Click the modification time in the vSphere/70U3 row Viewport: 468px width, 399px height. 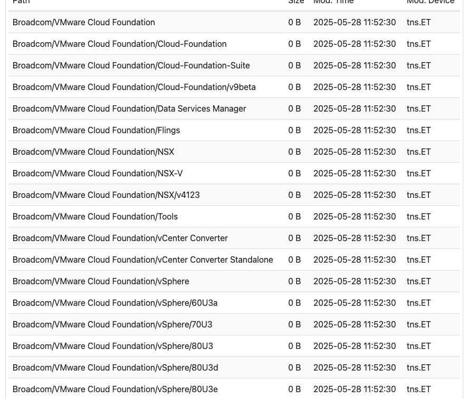point(355,325)
